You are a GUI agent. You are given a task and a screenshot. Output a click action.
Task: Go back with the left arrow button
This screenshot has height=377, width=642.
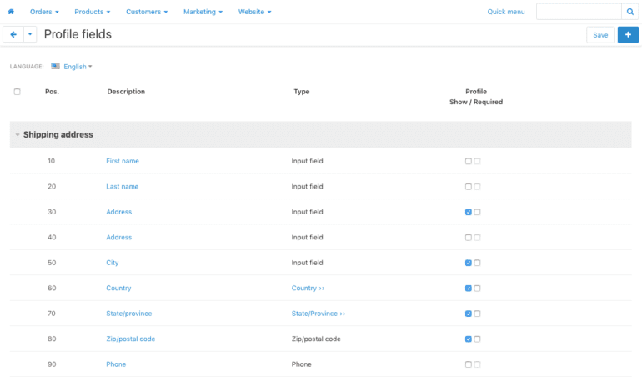click(13, 34)
